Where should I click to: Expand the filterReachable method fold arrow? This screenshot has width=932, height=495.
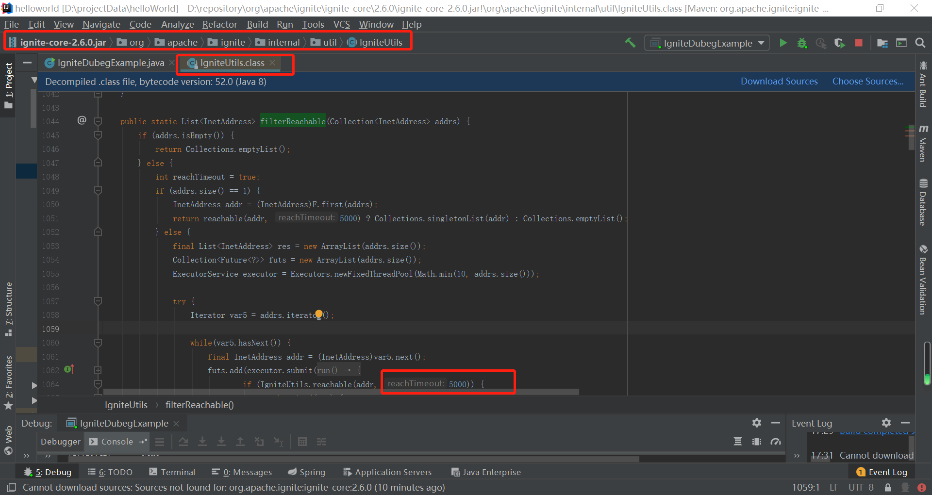(98, 121)
